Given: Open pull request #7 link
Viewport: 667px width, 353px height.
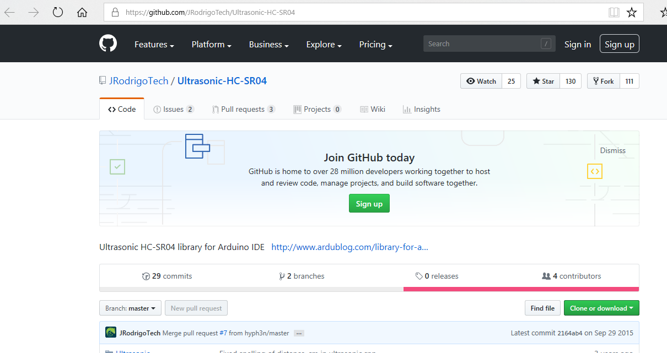Looking at the screenshot, I should [223, 333].
